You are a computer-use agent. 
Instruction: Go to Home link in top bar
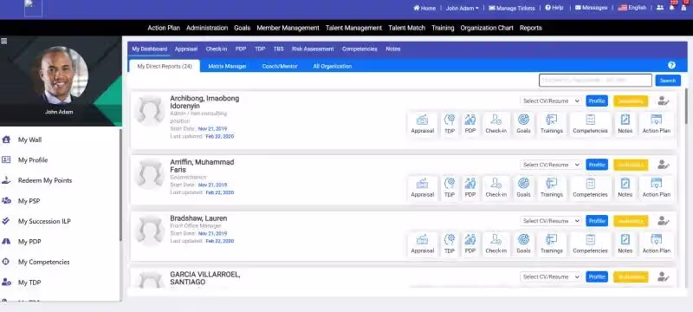click(x=424, y=8)
